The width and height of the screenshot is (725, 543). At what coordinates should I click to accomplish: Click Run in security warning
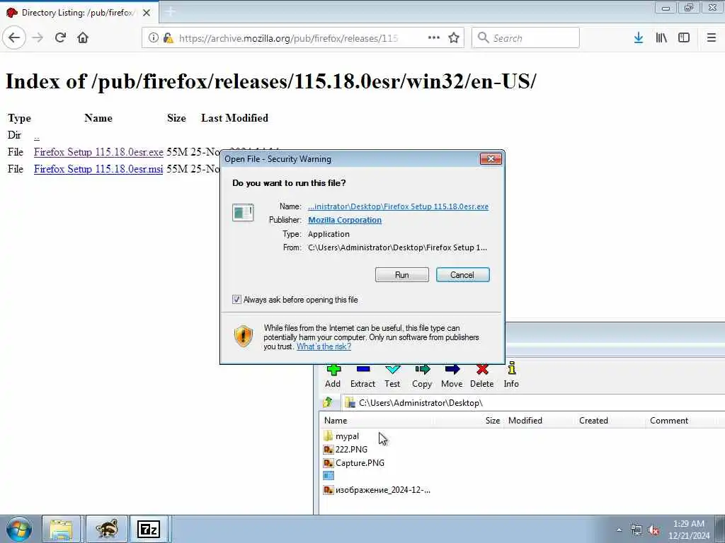(402, 275)
